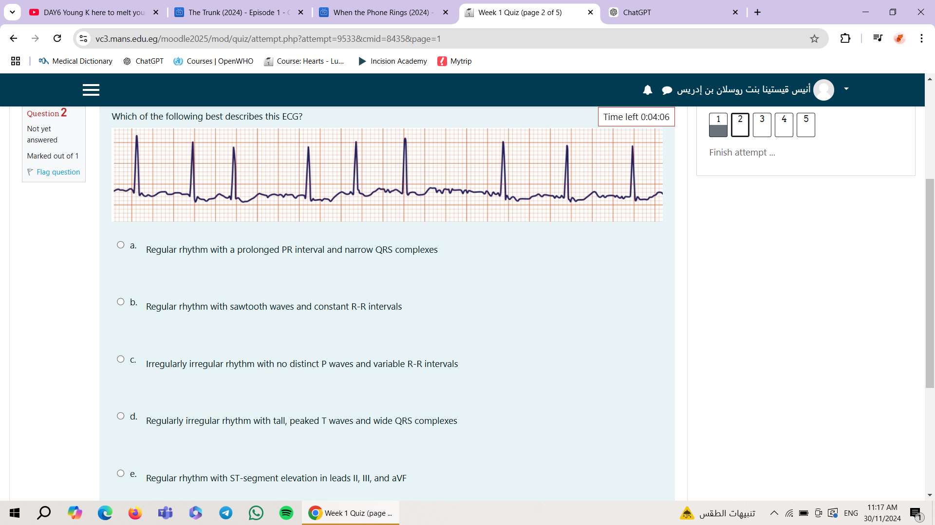The image size is (935, 525).
Task: Open the Extensions puzzle icon
Action: pyautogui.click(x=845, y=38)
